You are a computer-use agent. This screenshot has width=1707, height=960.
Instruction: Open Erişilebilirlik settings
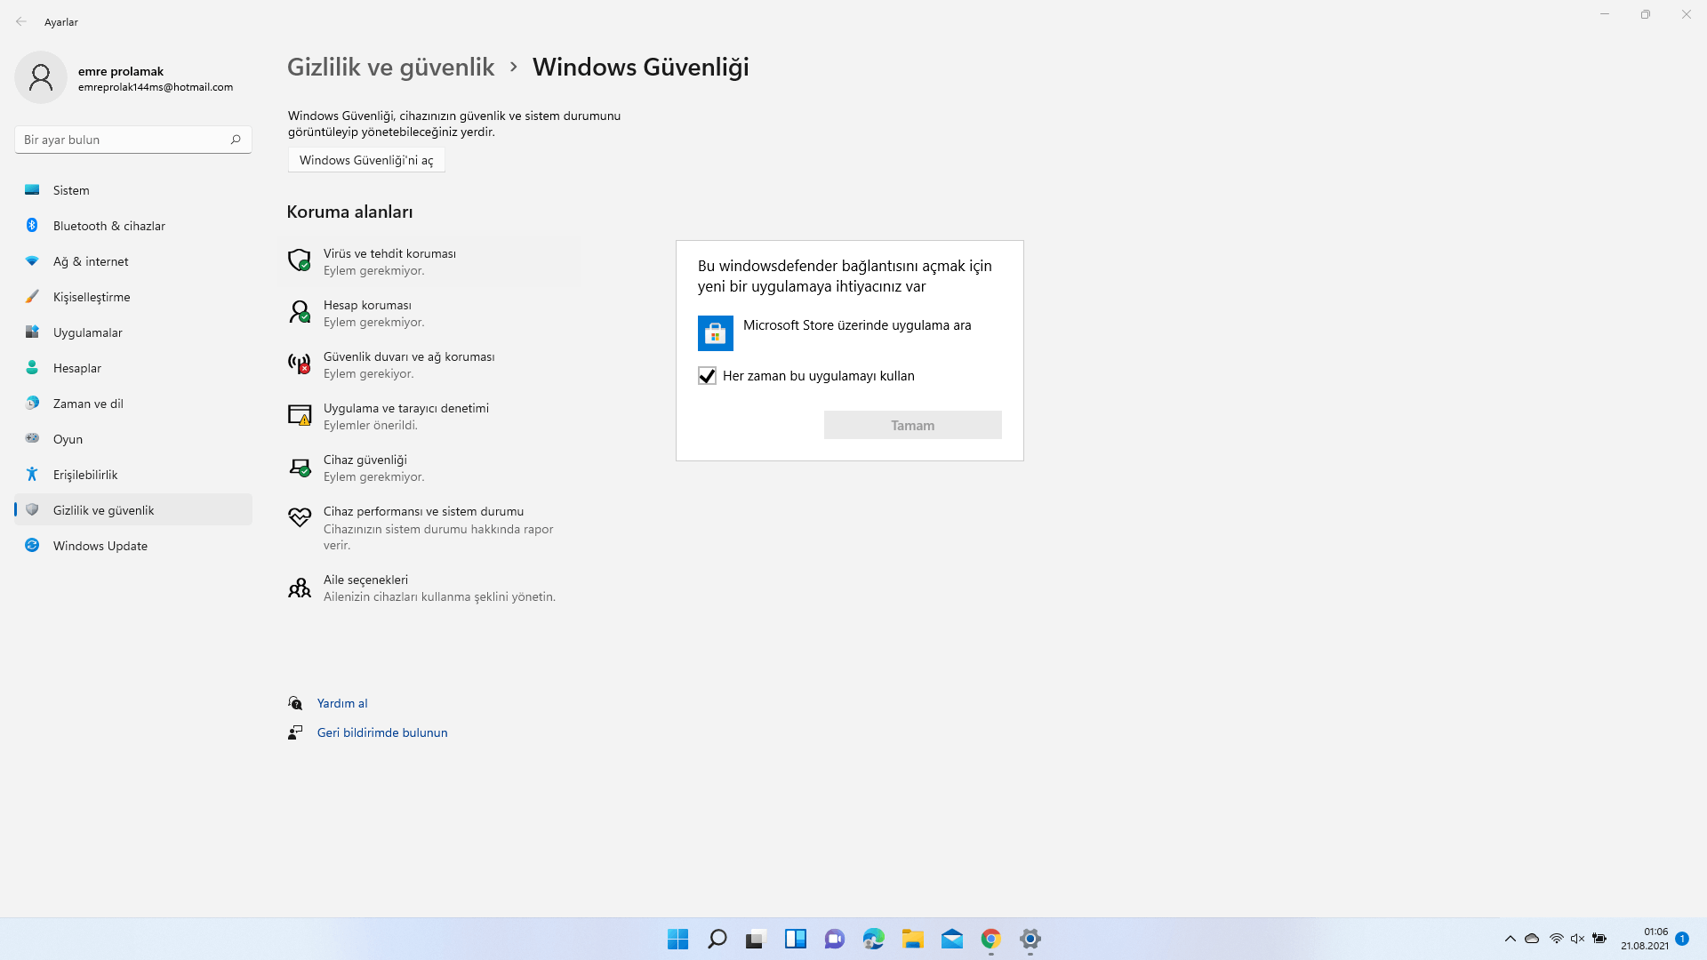point(133,475)
